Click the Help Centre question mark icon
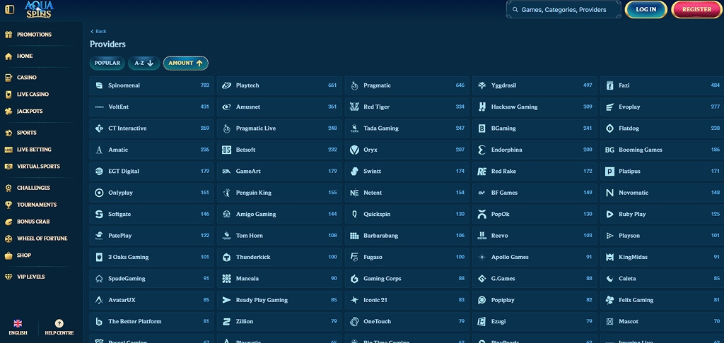The image size is (724, 343). [x=59, y=323]
